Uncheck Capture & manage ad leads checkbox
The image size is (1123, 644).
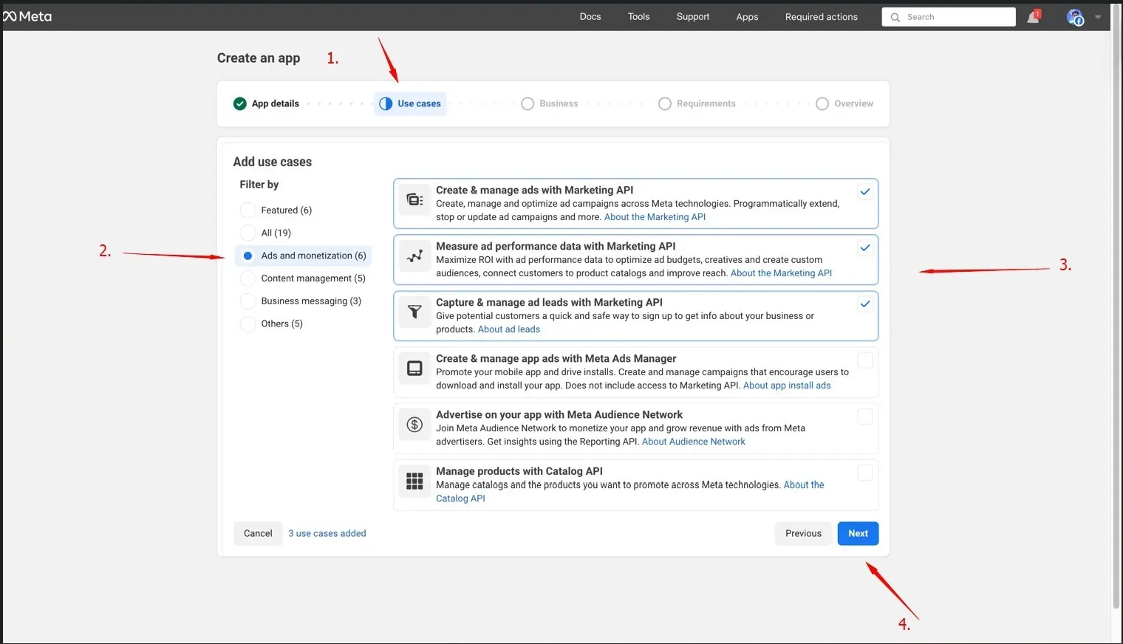[865, 304]
